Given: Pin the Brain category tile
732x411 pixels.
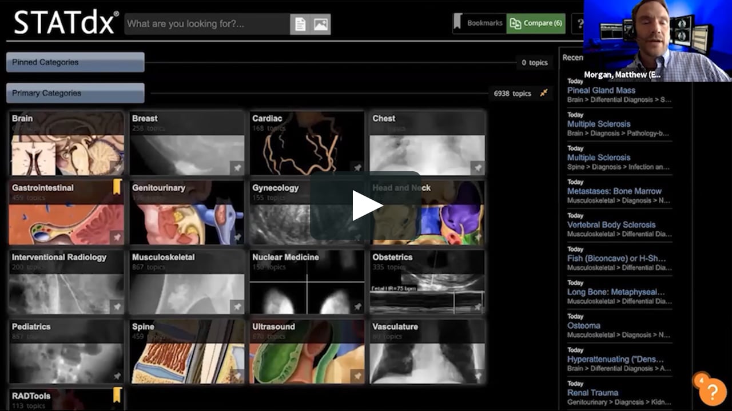Looking at the screenshot, I should pyautogui.click(x=117, y=168).
